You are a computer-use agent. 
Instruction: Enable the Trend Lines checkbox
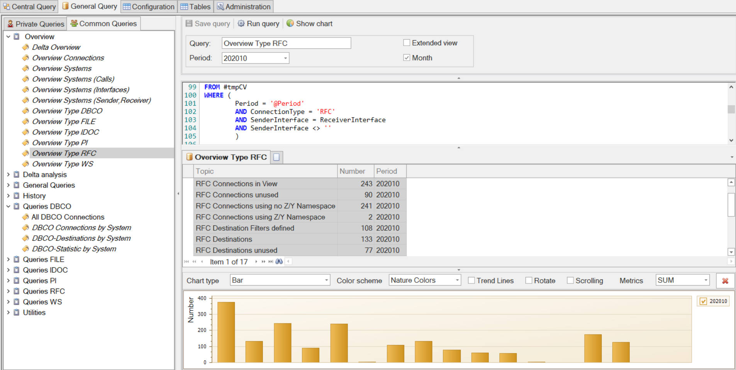(x=471, y=280)
